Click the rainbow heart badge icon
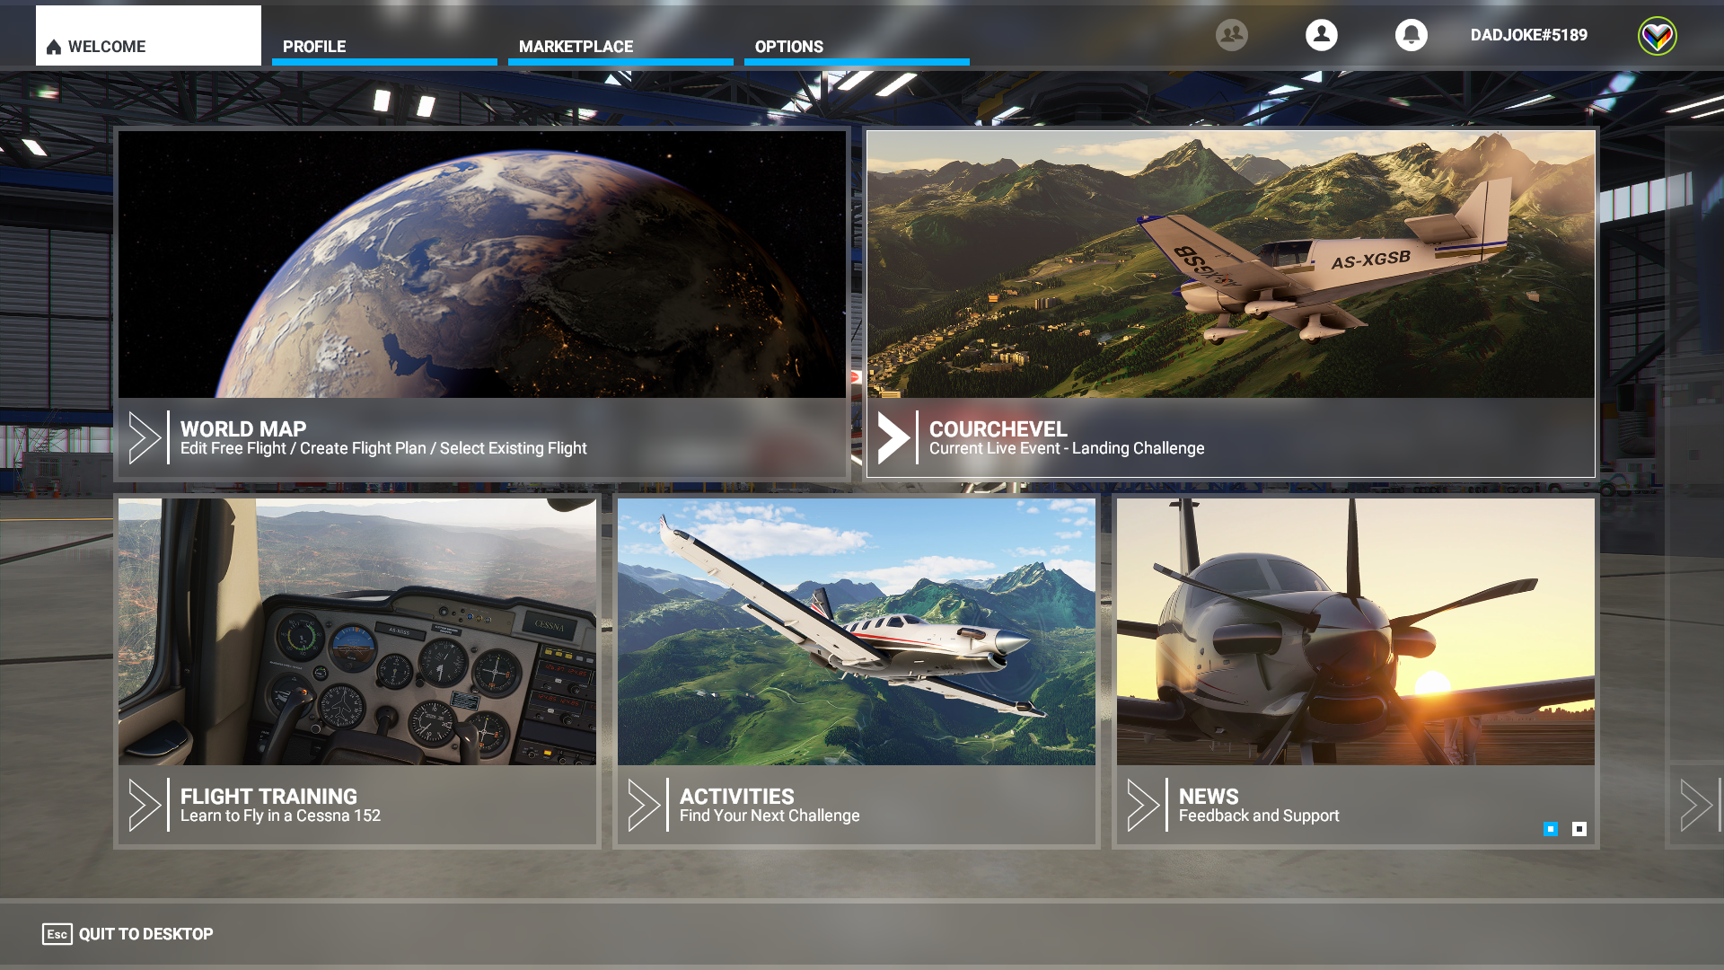Screen dimensions: 1724x970 pyautogui.click(x=1657, y=34)
